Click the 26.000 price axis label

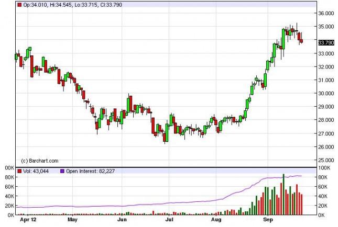[x=326, y=147]
